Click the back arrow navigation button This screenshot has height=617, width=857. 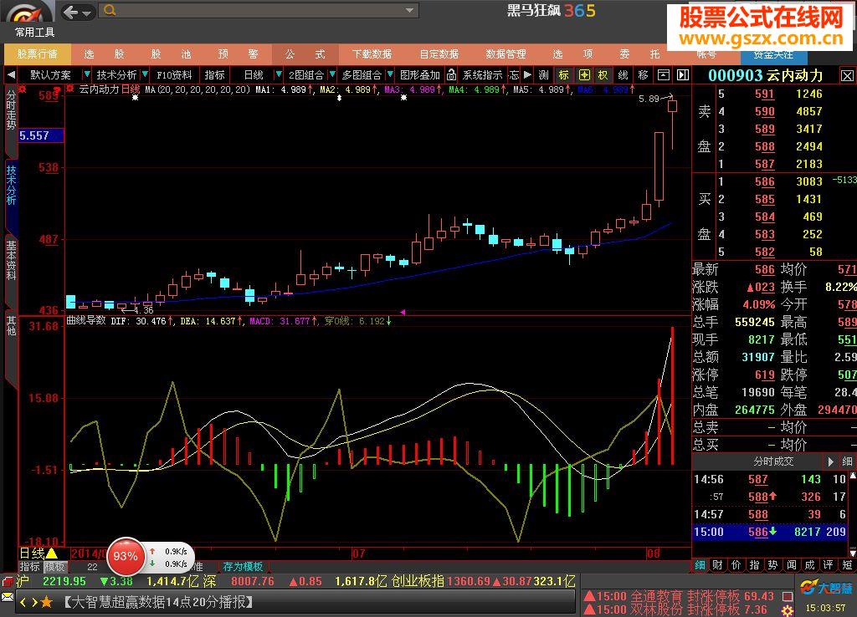[x=72, y=12]
